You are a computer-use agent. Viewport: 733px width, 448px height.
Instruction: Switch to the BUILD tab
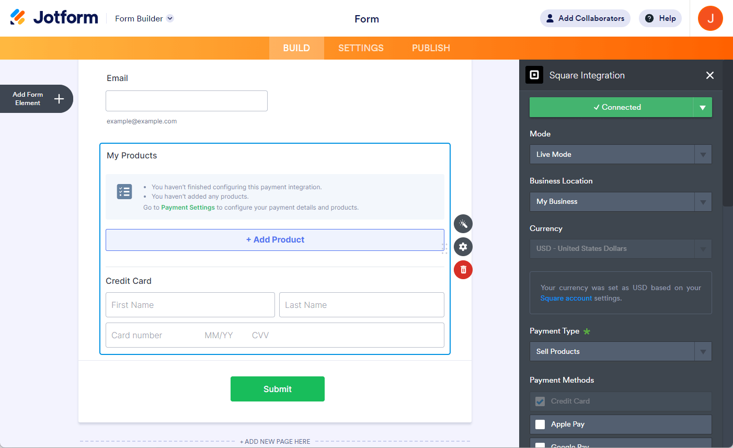pyautogui.click(x=296, y=48)
